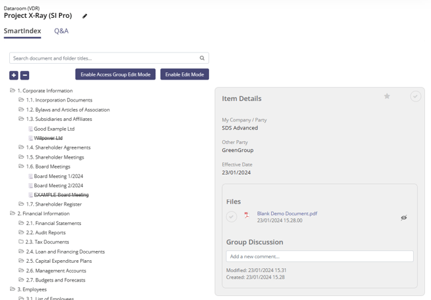Switch to the Q&A tab

(61, 31)
